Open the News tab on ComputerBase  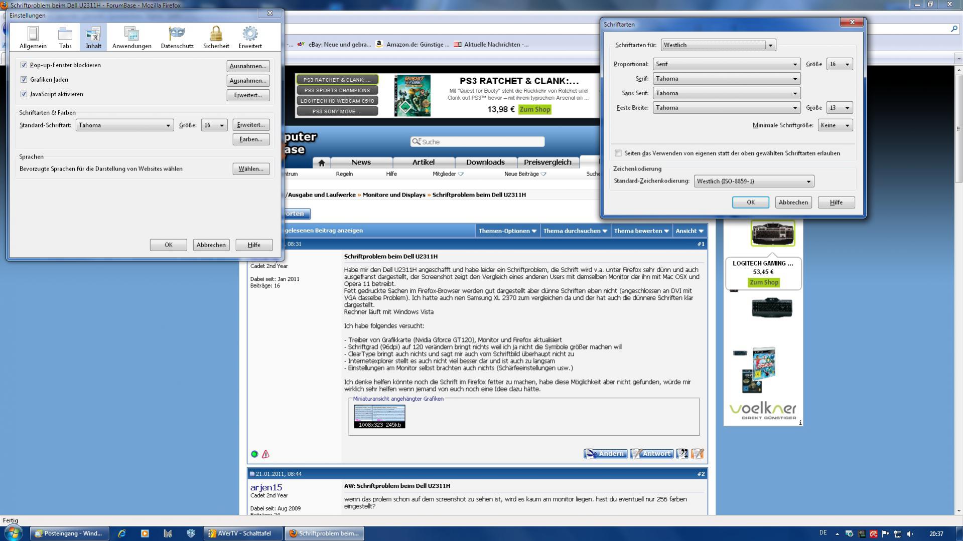361,162
